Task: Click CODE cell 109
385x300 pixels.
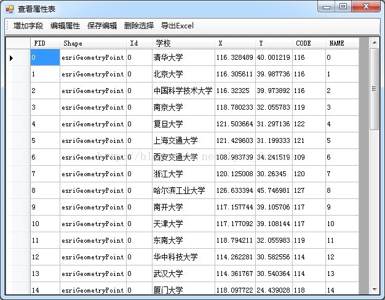Action: pyautogui.click(x=309, y=157)
